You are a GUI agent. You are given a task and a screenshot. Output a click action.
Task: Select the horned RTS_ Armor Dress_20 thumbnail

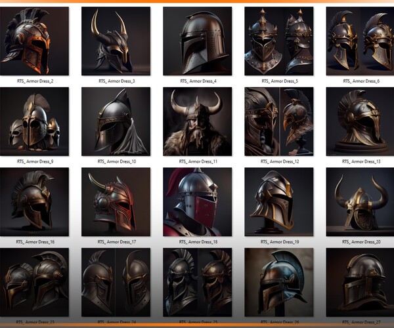click(360, 202)
